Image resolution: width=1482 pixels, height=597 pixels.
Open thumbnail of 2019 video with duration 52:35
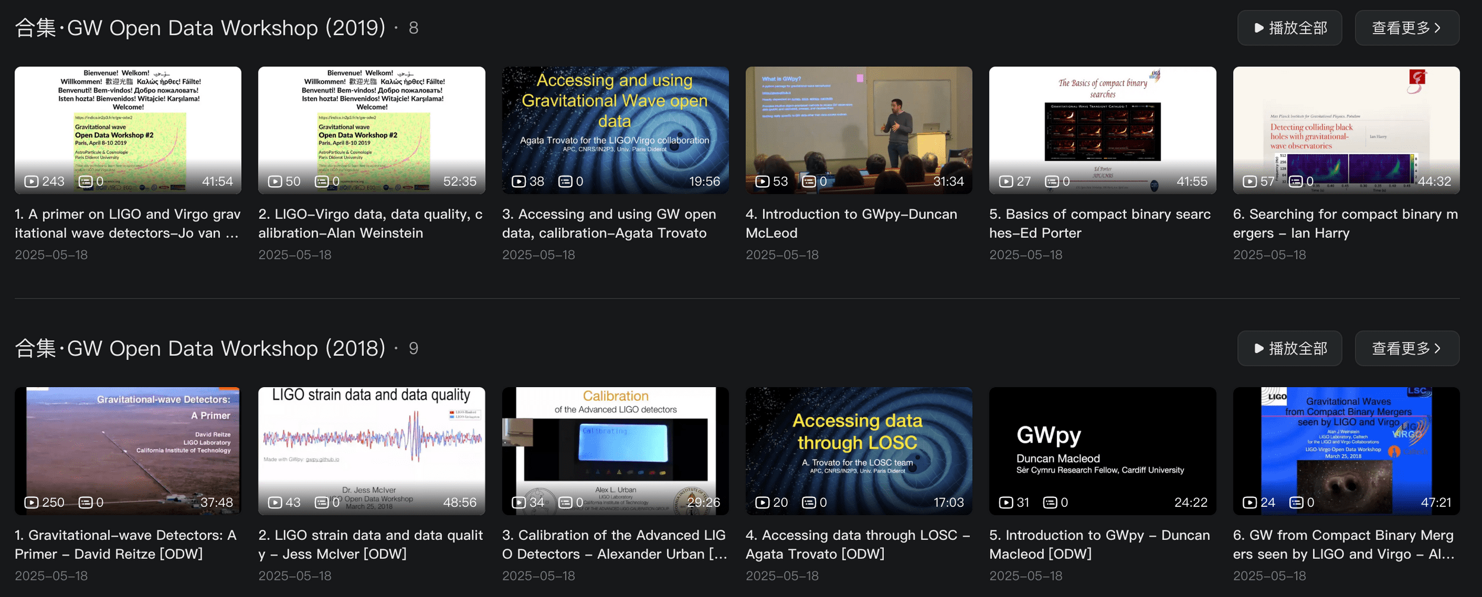click(372, 130)
